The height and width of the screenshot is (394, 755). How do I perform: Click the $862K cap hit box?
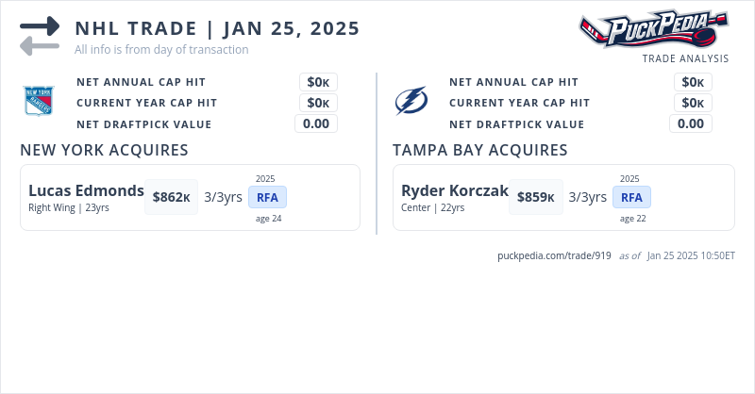pos(171,197)
